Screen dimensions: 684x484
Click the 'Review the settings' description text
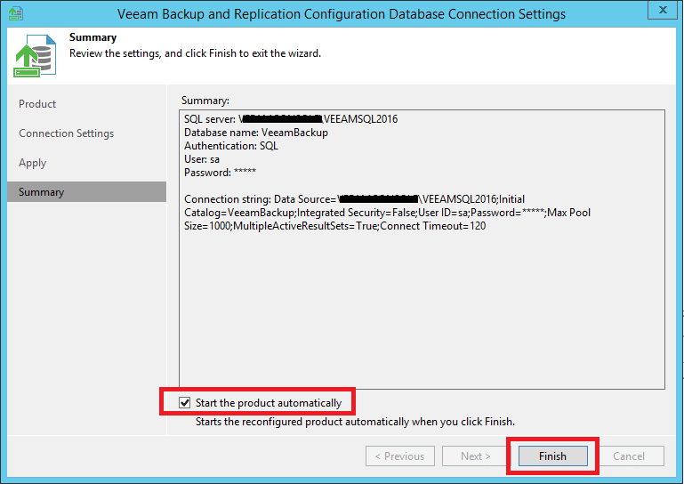point(195,53)
